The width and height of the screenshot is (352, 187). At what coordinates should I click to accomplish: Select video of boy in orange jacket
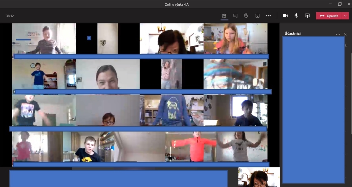tap(191, 146)
